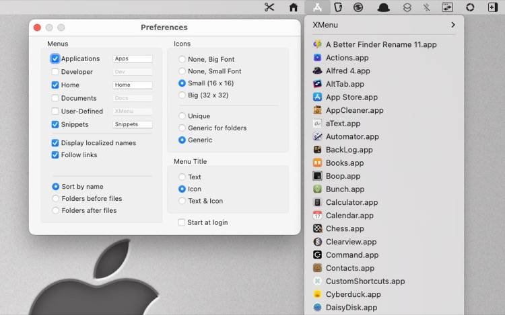Click the Boop.app icon
This screenshot has width=505, height=315.
(317, 176)
